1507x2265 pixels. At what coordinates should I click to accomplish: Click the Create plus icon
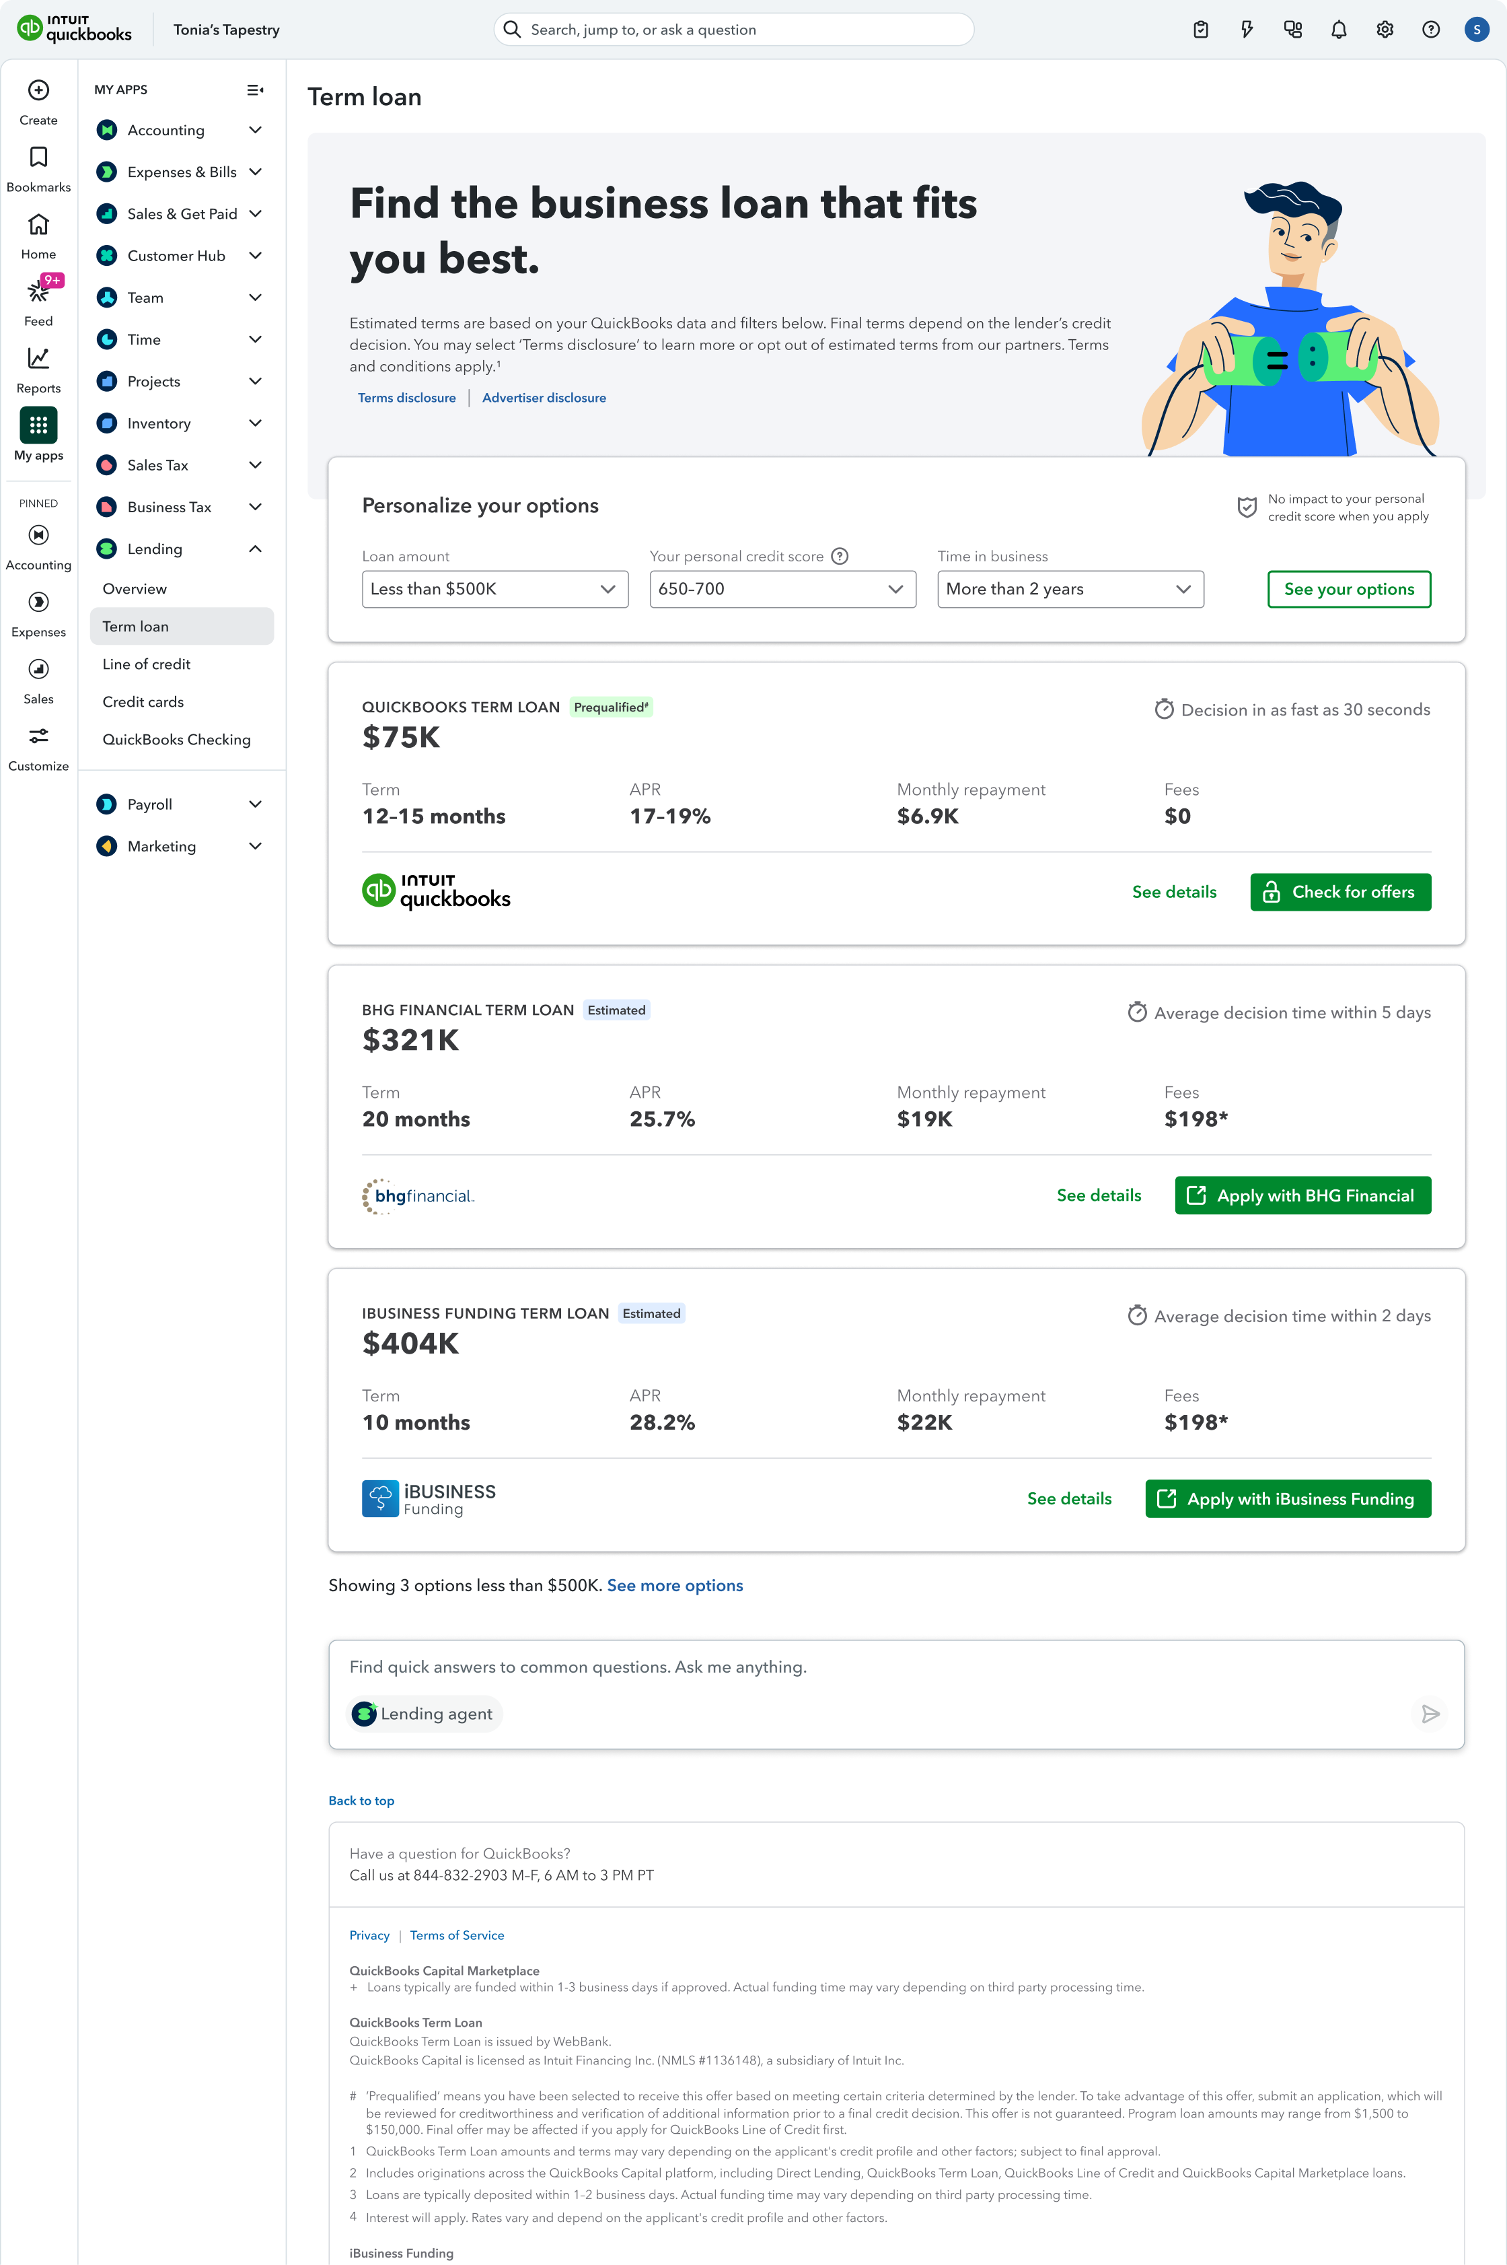click(x=38, y=90)
